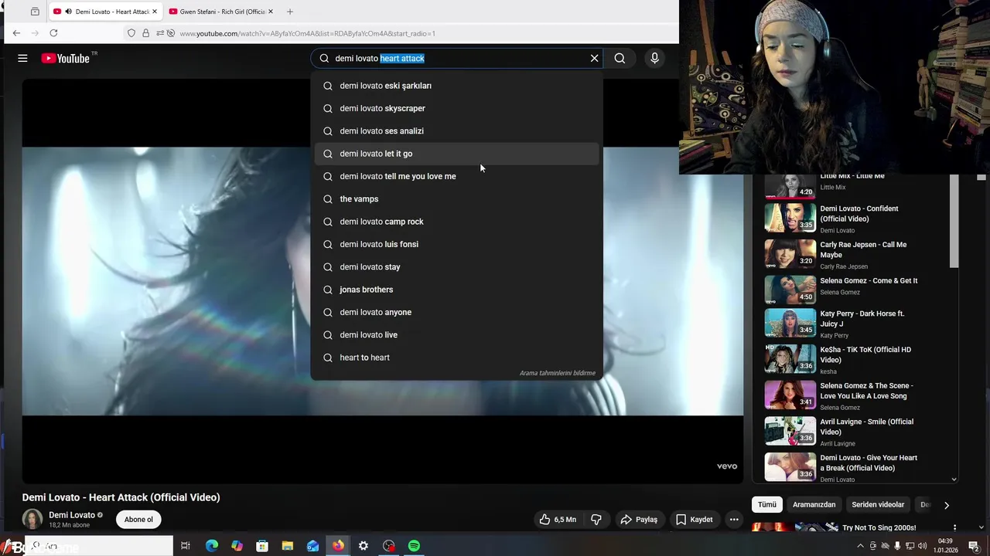This screenshot has height=556, width=990.
Task: Open more actions three-dot menu below video
Action: pyautogui.click(x=734, y=520)
